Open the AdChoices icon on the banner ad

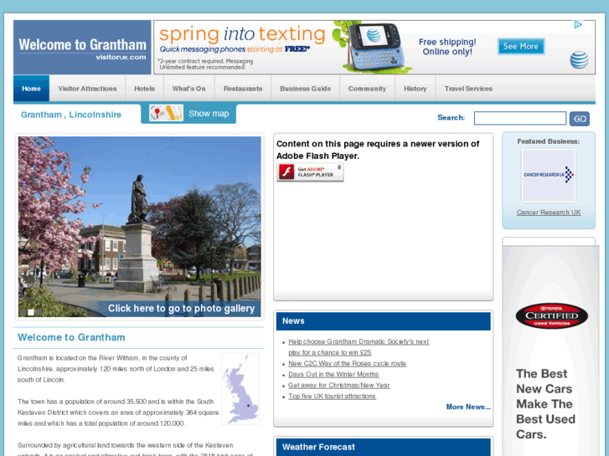coord(578,25)
